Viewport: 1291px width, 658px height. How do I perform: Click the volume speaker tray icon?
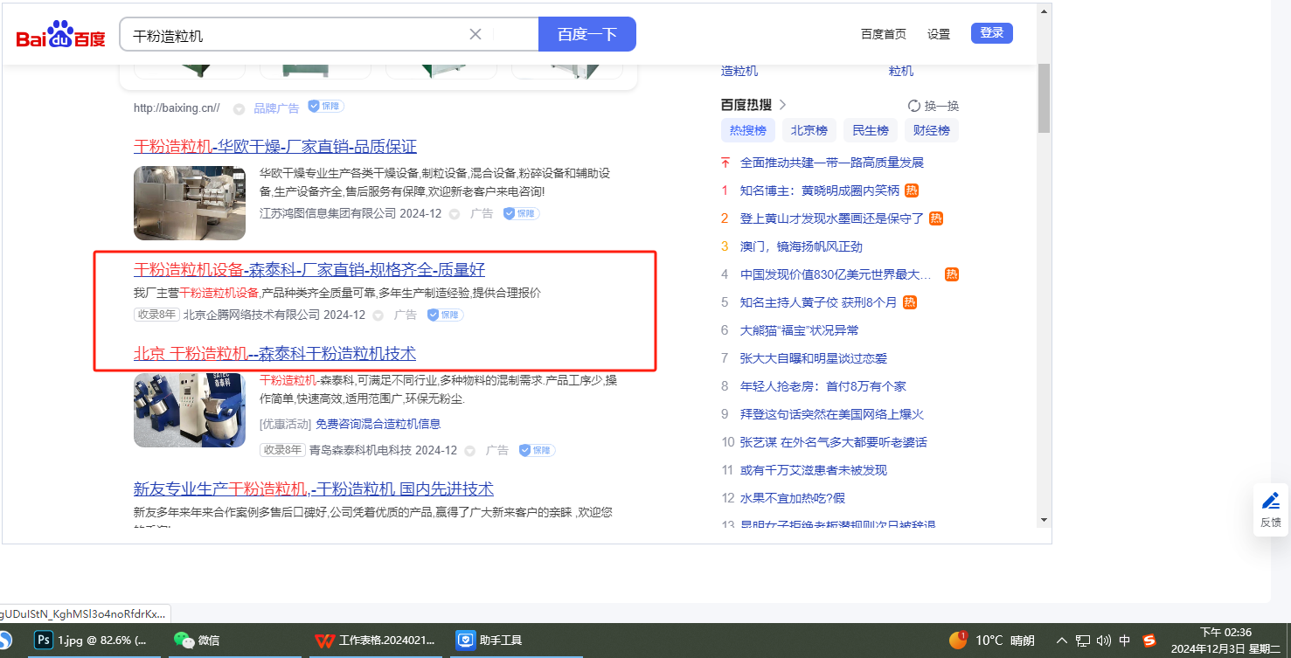click(x=1103, y=640)
